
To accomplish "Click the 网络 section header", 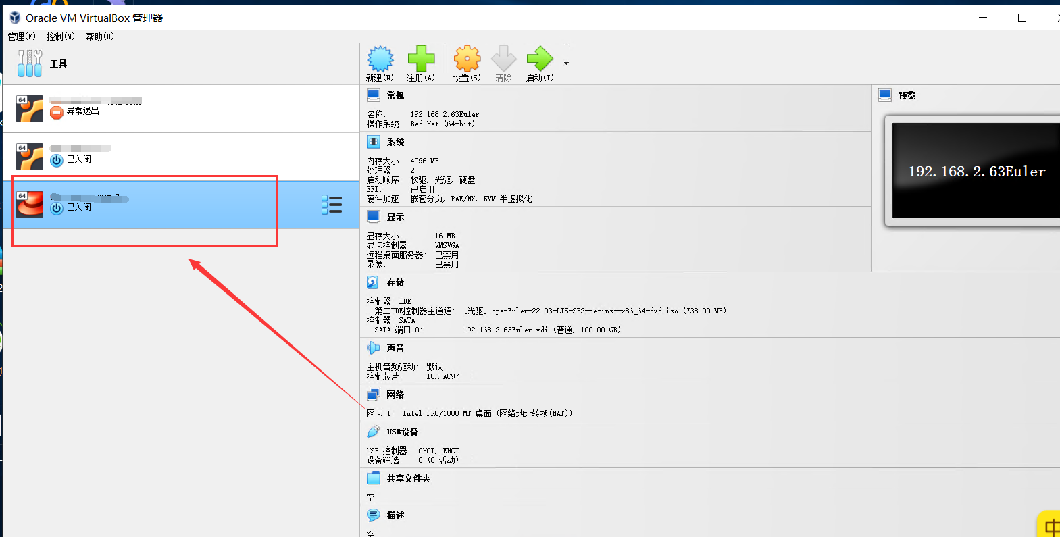I will click(x=395, y=395).
